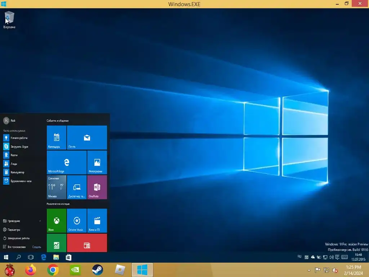Image resolution: width=369 pixels, height=277 pixels.
Task: Open Проводник in the start menu
Action: click(x=12, y=221)
